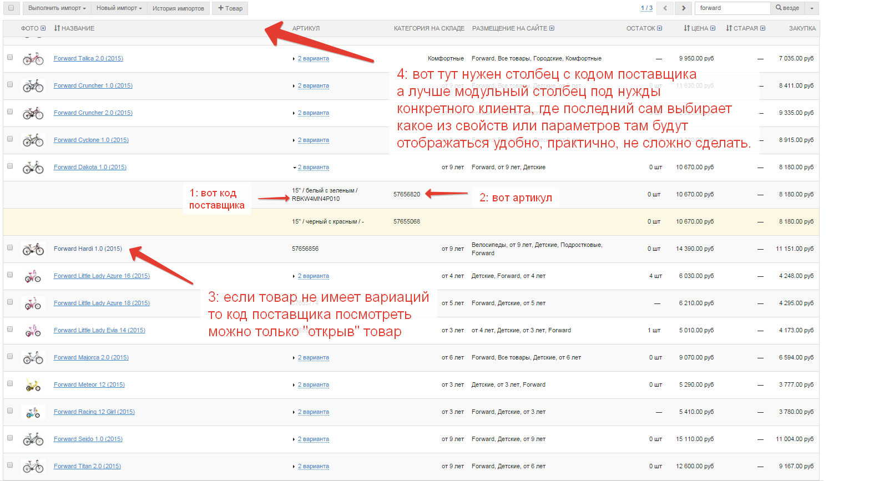Click stock 4 шт for Azure 16
Image resolution: width=879 pixels, height=481 pixels.
tap(655, 276)
